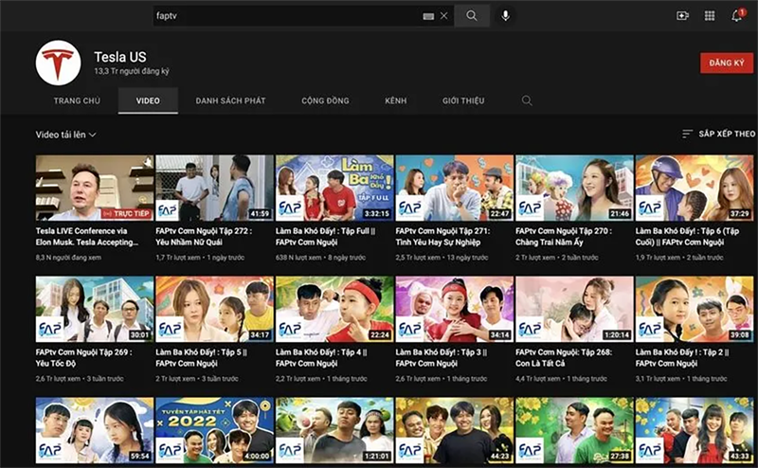Viewport: 758px width, 468px height.
Task: Open the DANH SÁCH PHÁT tab
Action: [230, 100]
